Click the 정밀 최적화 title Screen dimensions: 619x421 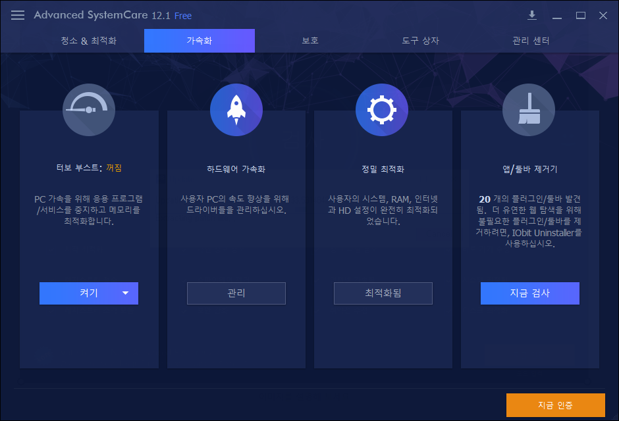pos(383,170)
